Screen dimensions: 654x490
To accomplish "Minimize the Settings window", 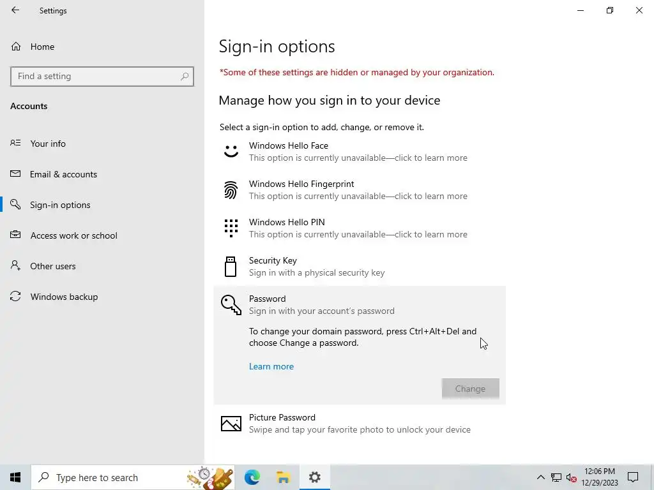I will tap(580, 10).
